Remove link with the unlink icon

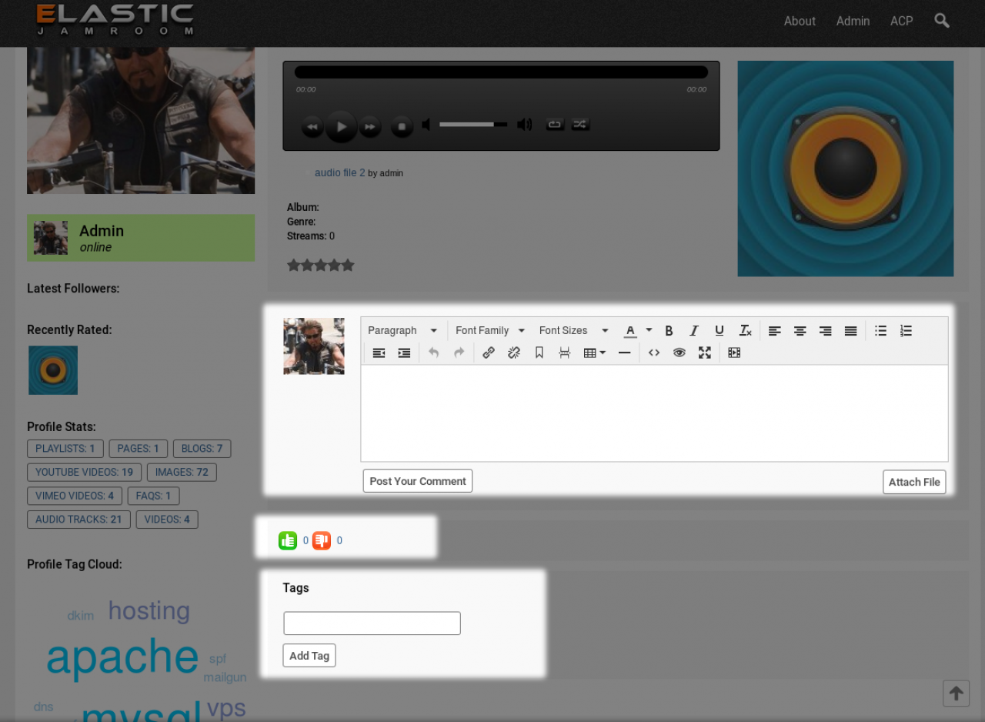click(514, 353)
